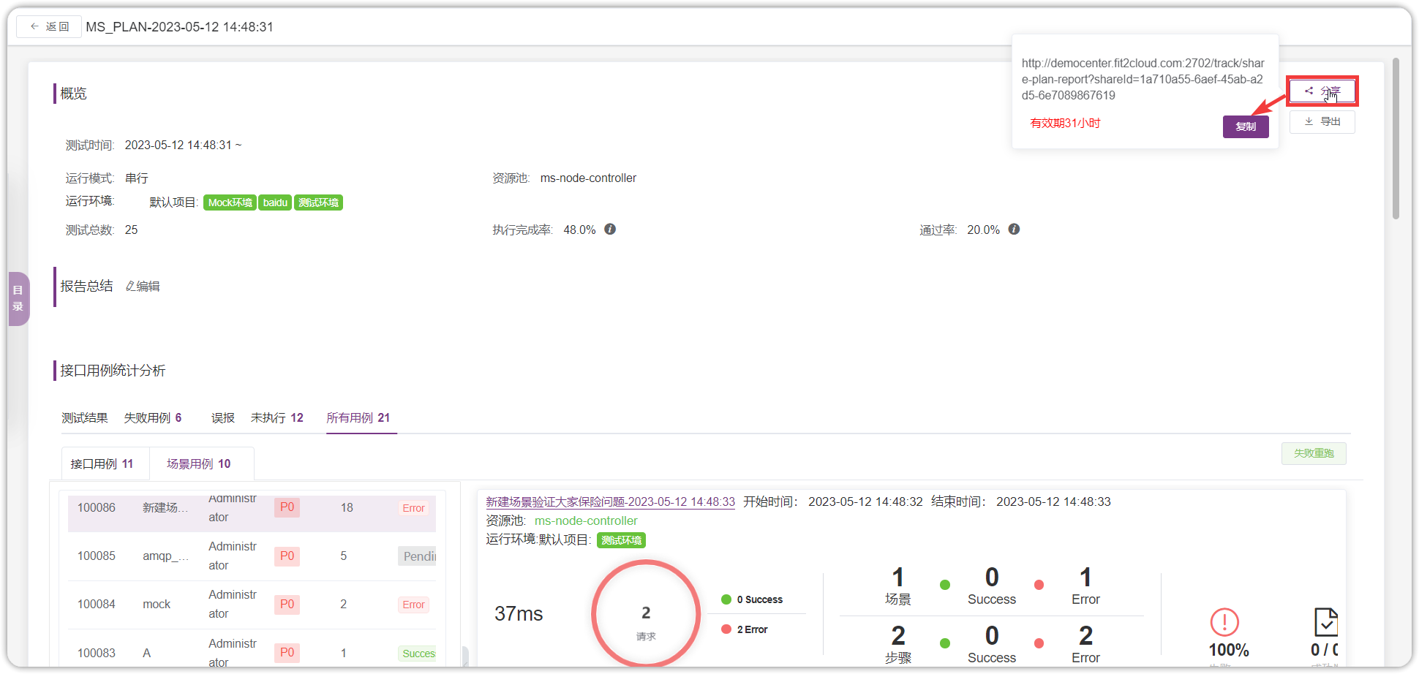Click the 导出 export button
This screenshot has height=674, width=1419.
click(1322, 122)
